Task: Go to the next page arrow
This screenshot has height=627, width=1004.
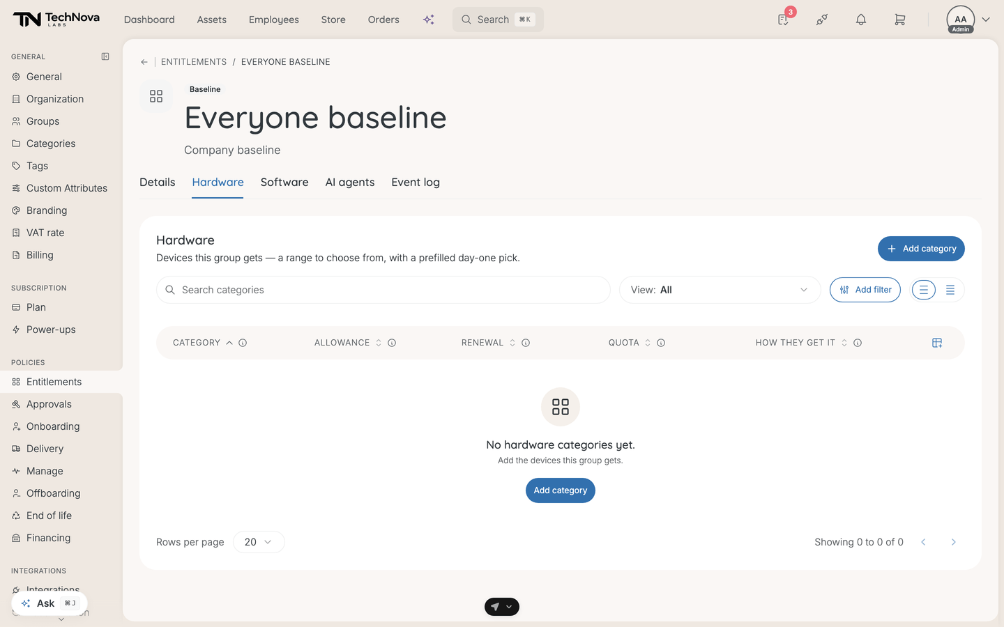Action: 954,542
